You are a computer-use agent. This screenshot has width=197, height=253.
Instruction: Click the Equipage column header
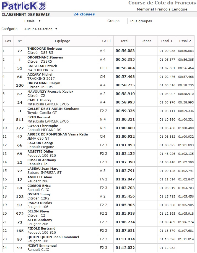point(63,41)
